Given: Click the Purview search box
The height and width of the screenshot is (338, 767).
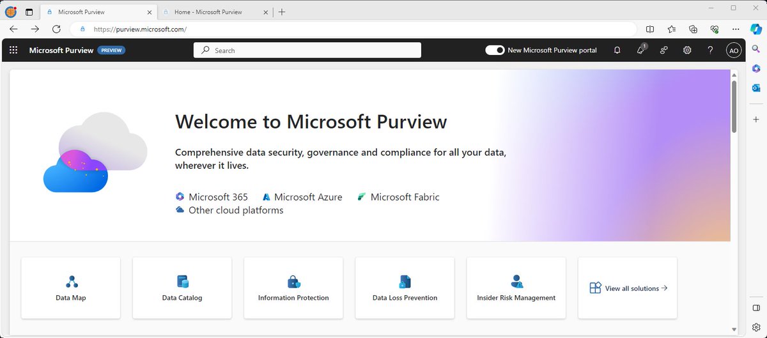Looking at the screenshot, I should click(307, 50).
